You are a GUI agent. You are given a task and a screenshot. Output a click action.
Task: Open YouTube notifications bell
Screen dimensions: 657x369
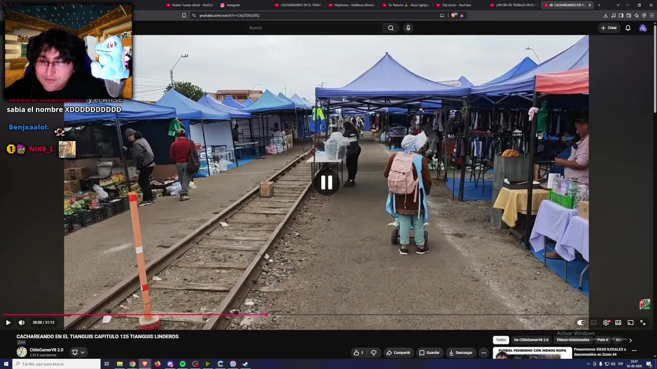pyautogui.click(x=628, y=28)
